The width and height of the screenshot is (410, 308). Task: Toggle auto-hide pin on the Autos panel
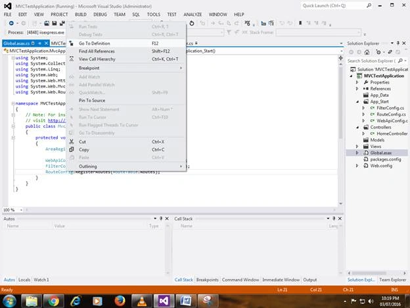tap(161, 218)
